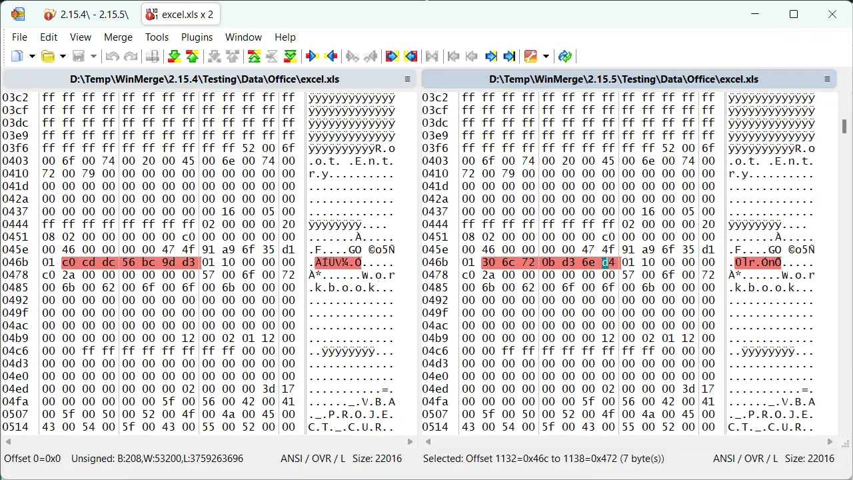853x480 pixels.
Task: Open the File menu
Action: point(19,37)
